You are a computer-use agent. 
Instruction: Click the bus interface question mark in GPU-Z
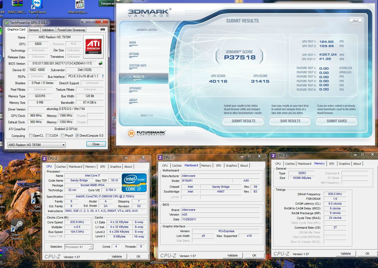point(103,76)
